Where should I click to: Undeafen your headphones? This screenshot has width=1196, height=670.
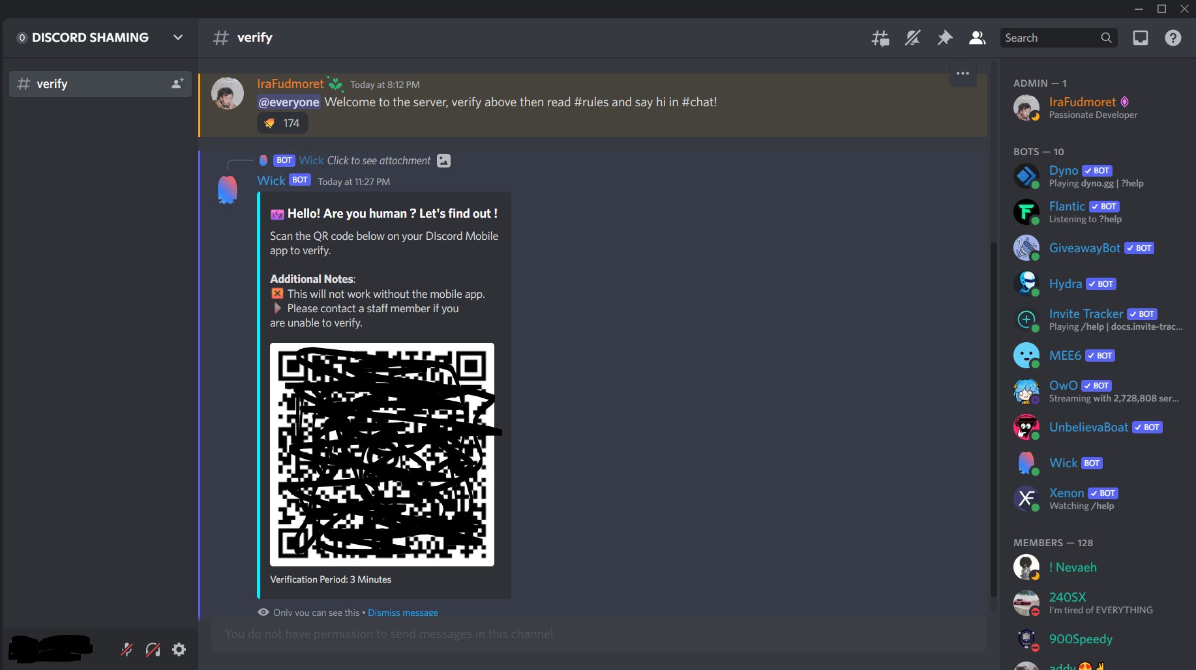pyautogui.click(x=153, y=649)
